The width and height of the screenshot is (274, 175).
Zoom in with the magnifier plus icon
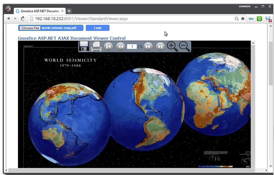(x=172, y=46)
